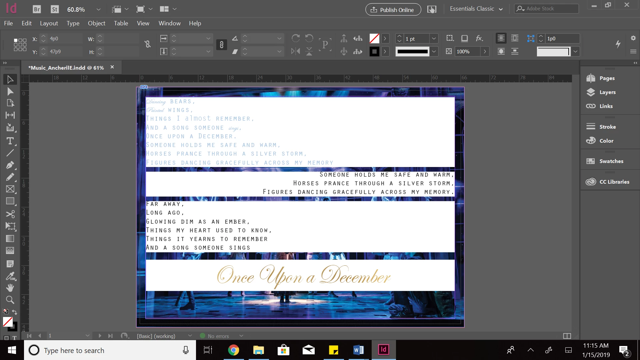
Task: Select the Rectangle Frame tool
Action: (x=10, y=189)
